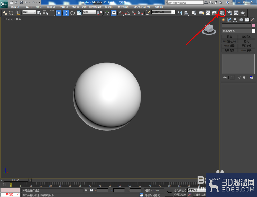Click the 路径变形 modifier button

[x=246, y=37]
